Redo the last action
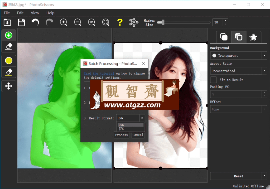The width and height of the screenshot is (270, 189). 49,22
